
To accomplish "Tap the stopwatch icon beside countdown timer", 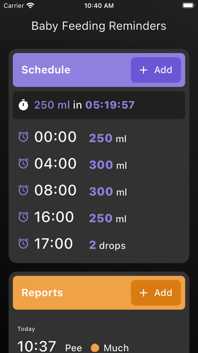I will pos(23,105).
